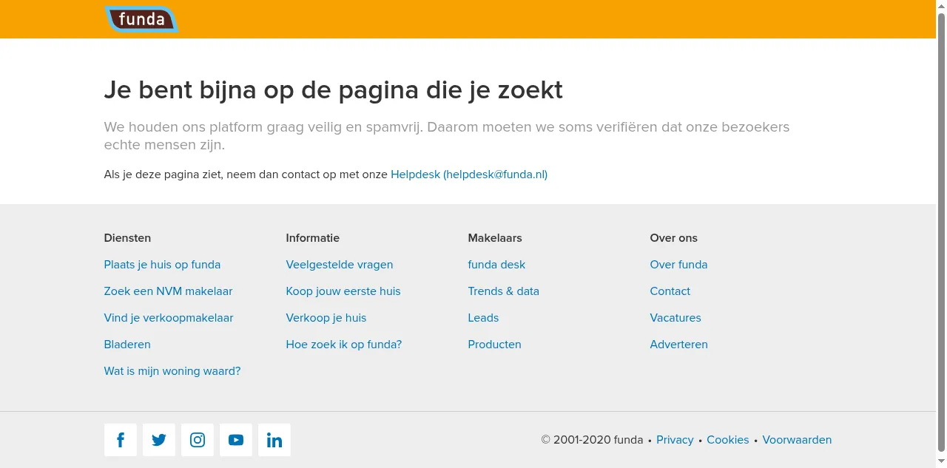947x468 pixels.
Task: Open the YouTube social icon
Action: click(236, 440)
